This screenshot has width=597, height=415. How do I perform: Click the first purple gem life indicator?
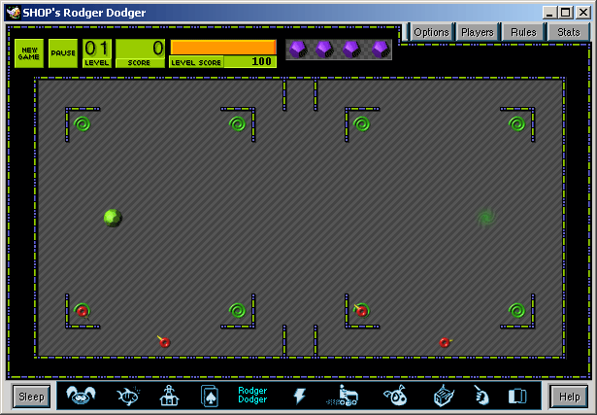click(x=299, y=50)
